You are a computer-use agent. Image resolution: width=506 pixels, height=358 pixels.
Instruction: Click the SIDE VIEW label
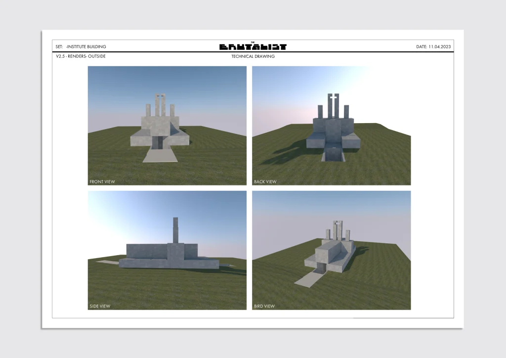(101, 306)
